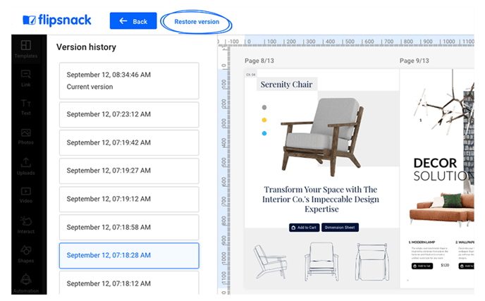Select version September 12, 07:19:42 AM
Viewport: 485px width, 301px height.
129,142
